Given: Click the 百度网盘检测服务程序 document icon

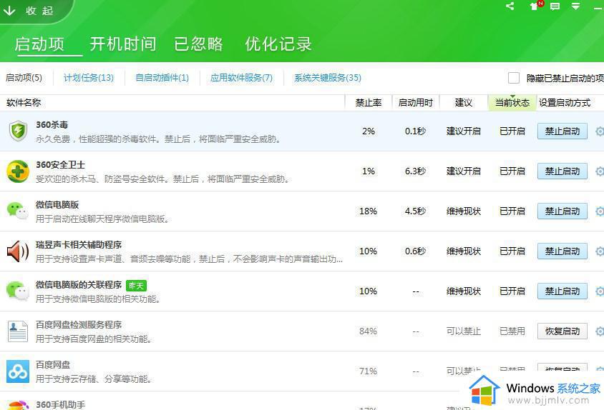Looking at the screenshot, I should point(18,331).
